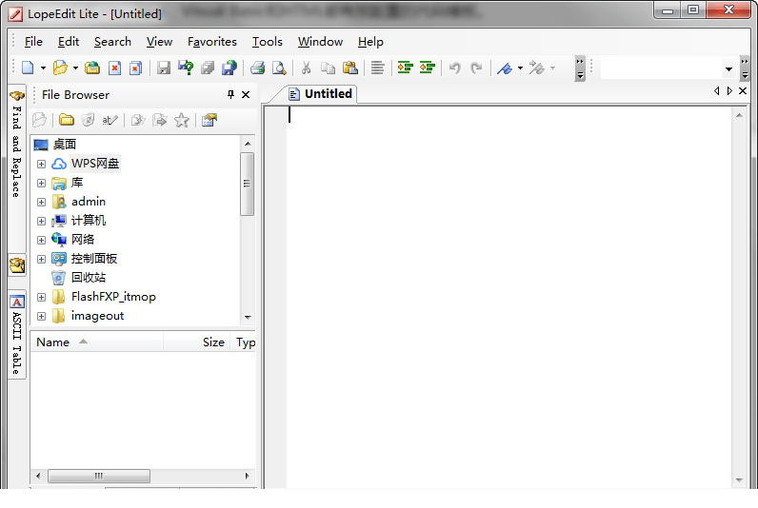The image size is (758, 508).
Task: Click the Go to bookmark icon
Action: (x=536, y=68)
